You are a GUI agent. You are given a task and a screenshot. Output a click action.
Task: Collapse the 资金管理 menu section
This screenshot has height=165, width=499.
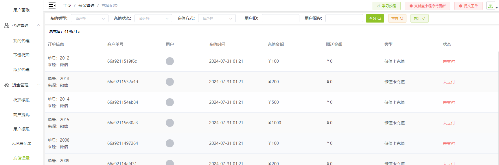(38, 85)
